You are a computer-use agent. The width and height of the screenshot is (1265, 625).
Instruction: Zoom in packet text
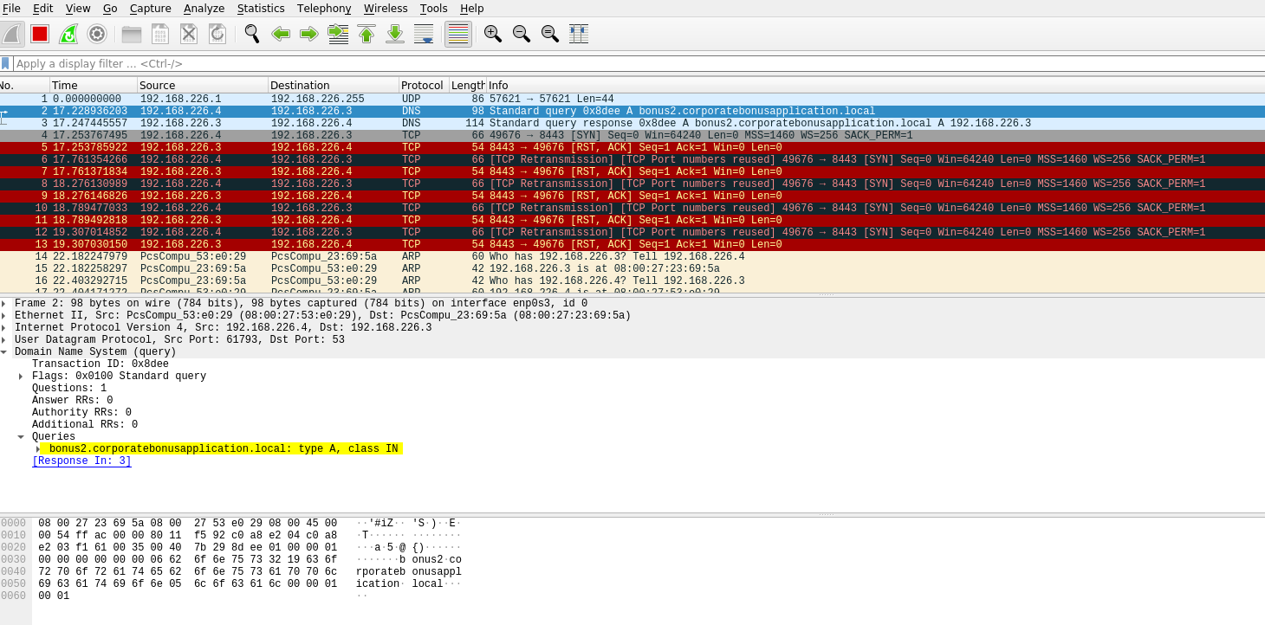(x=493, y=34)
